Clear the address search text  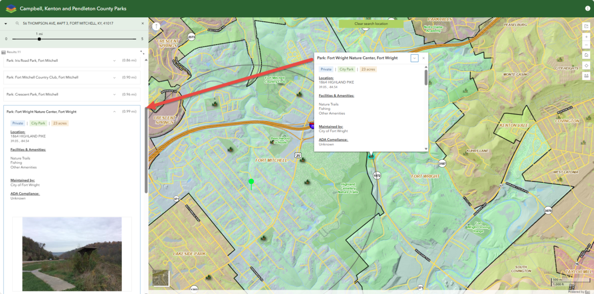click(x=143, y=23)
